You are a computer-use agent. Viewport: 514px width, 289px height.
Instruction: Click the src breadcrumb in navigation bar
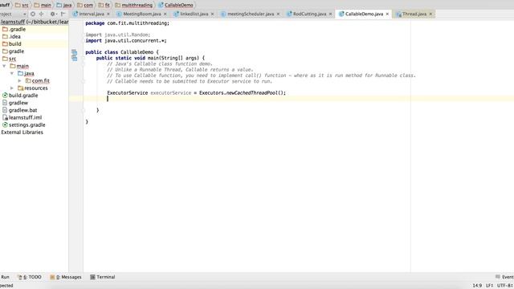(22, 6)
